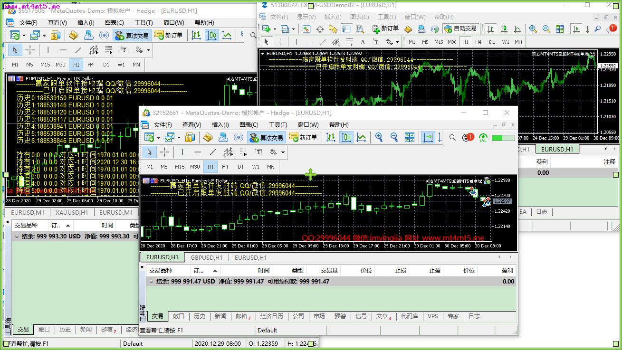Open the Navigator gold icon in front window
This screenshot has width=622, height=350.
click(208, 137)
